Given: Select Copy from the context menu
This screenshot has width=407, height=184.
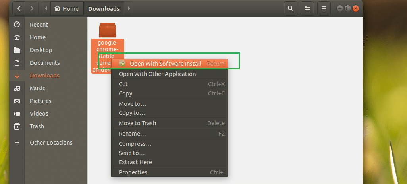Looking at the screenshot, I should [170, 93].
